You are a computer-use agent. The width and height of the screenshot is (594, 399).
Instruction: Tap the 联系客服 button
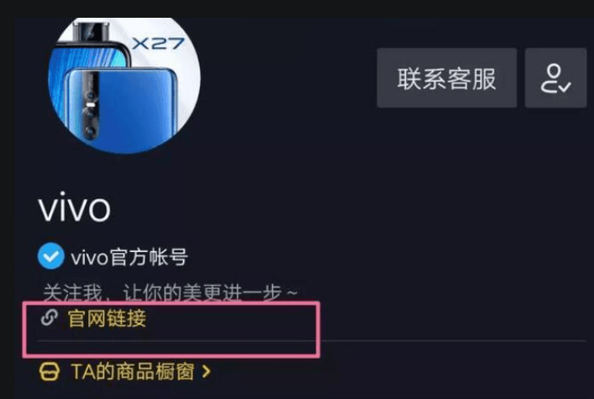coord(447,78)
